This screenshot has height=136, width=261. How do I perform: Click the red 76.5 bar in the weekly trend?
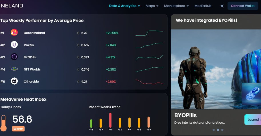110,120
